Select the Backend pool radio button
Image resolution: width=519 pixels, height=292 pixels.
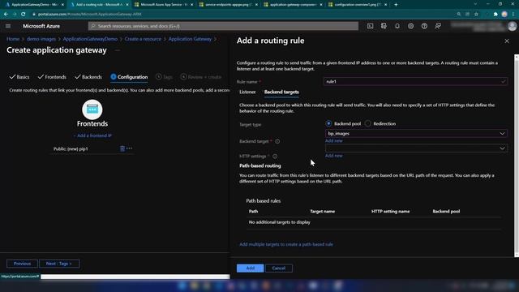[328, 123]
